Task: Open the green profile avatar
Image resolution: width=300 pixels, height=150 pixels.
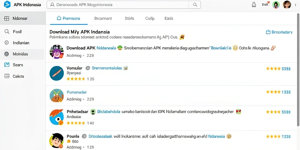Action: click(276, 5)
